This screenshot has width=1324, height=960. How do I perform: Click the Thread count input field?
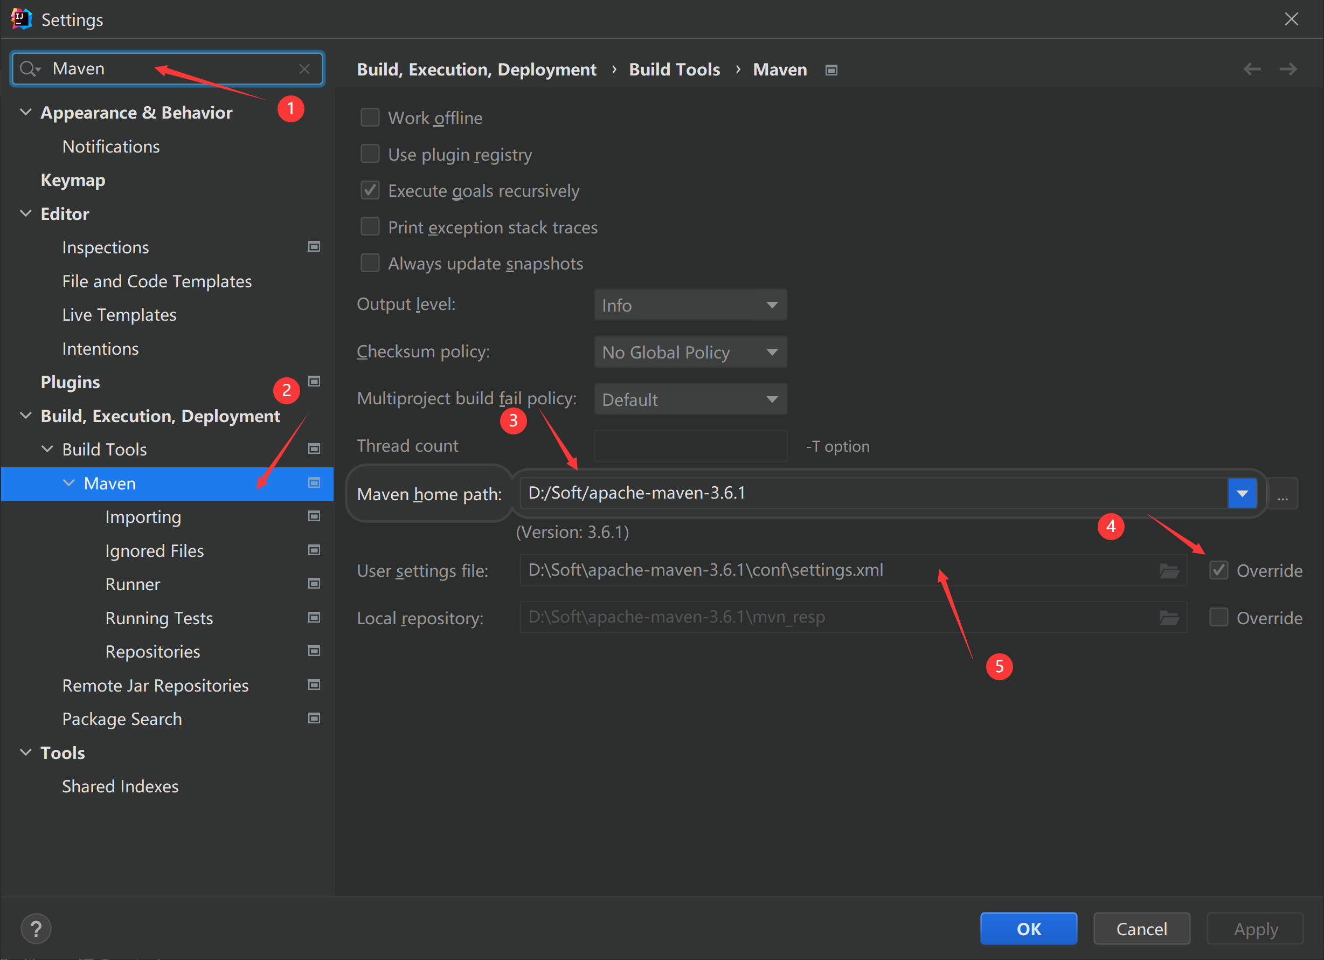(x=690, y=446)
